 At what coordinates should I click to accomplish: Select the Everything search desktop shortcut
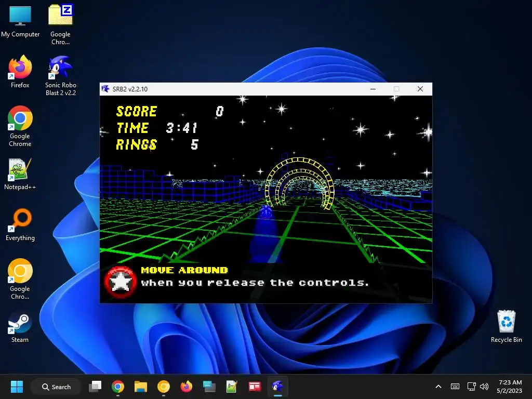(x=20, y=224)
